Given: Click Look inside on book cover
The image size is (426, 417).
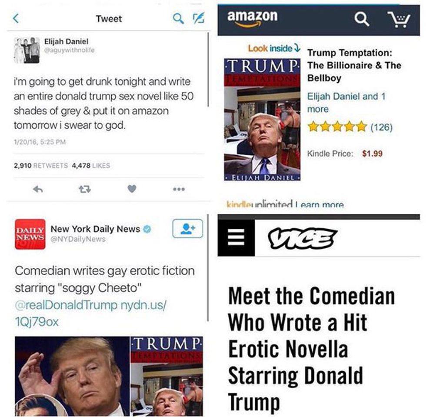Looking at the screenshot, I should [x=274, y=48].
